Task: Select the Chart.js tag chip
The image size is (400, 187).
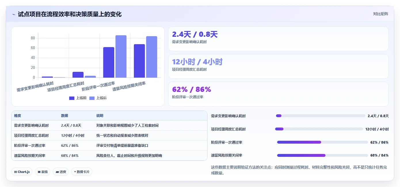Action: click(22, 172)
